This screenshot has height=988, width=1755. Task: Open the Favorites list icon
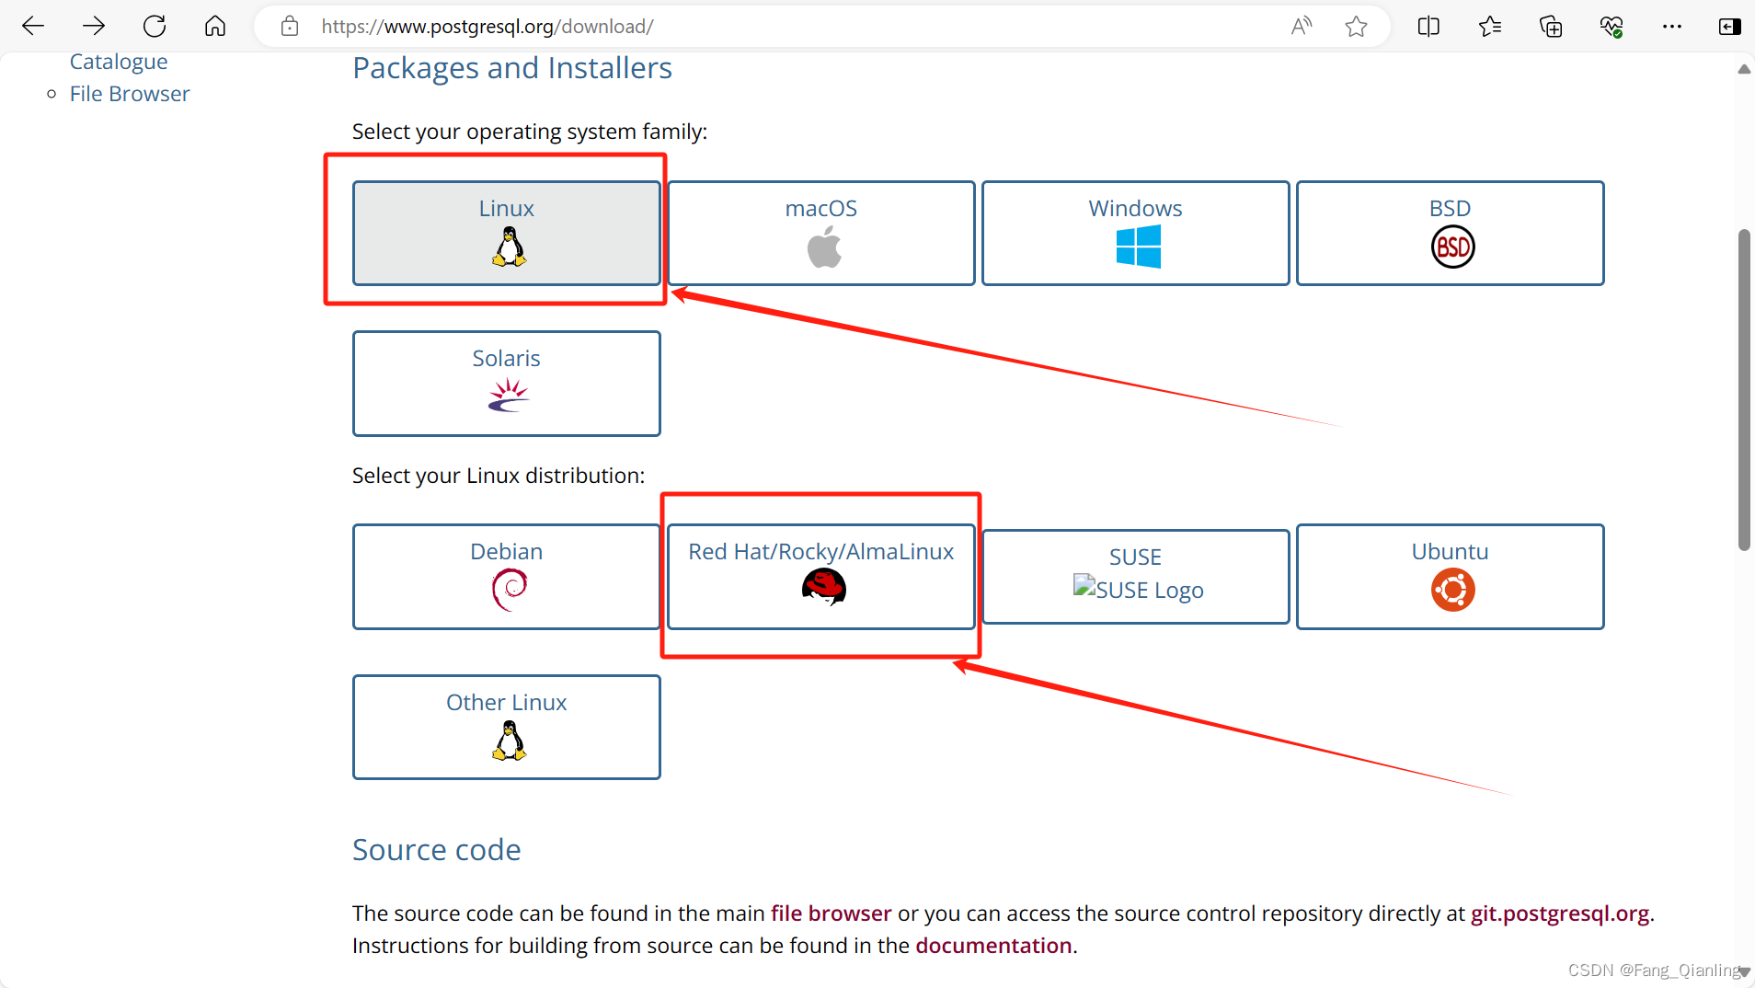(x=1490, y=26)
